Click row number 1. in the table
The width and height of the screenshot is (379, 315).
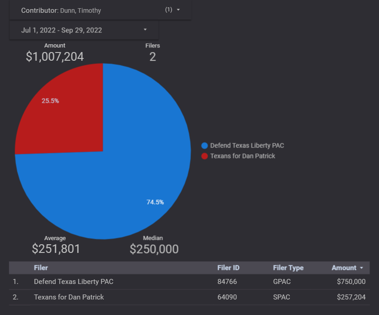tap(16, 282)
